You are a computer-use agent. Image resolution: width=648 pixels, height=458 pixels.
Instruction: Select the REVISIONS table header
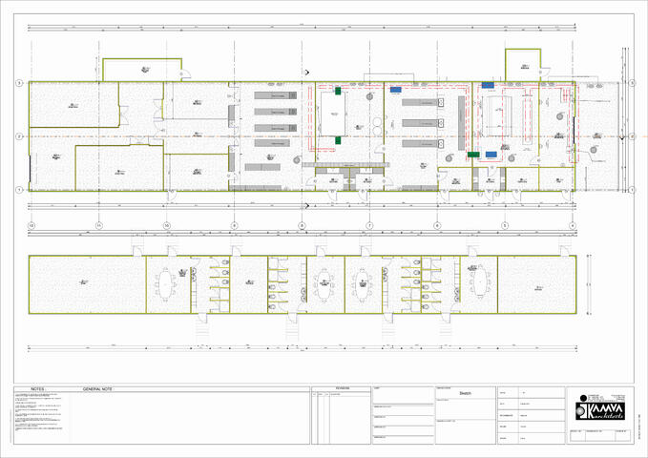pyautogui.click(x=341, y=389)
